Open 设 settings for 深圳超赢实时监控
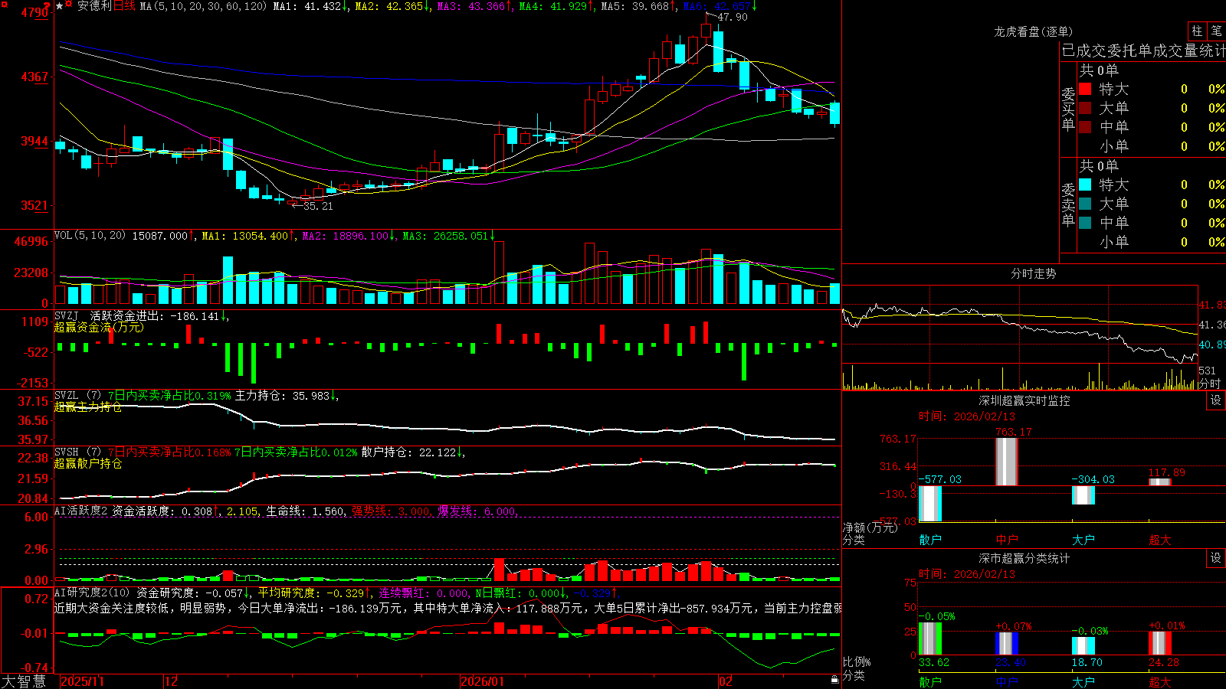This screenshot has width=1226, height=689. pyautogui.click(x=1216, y=400)
